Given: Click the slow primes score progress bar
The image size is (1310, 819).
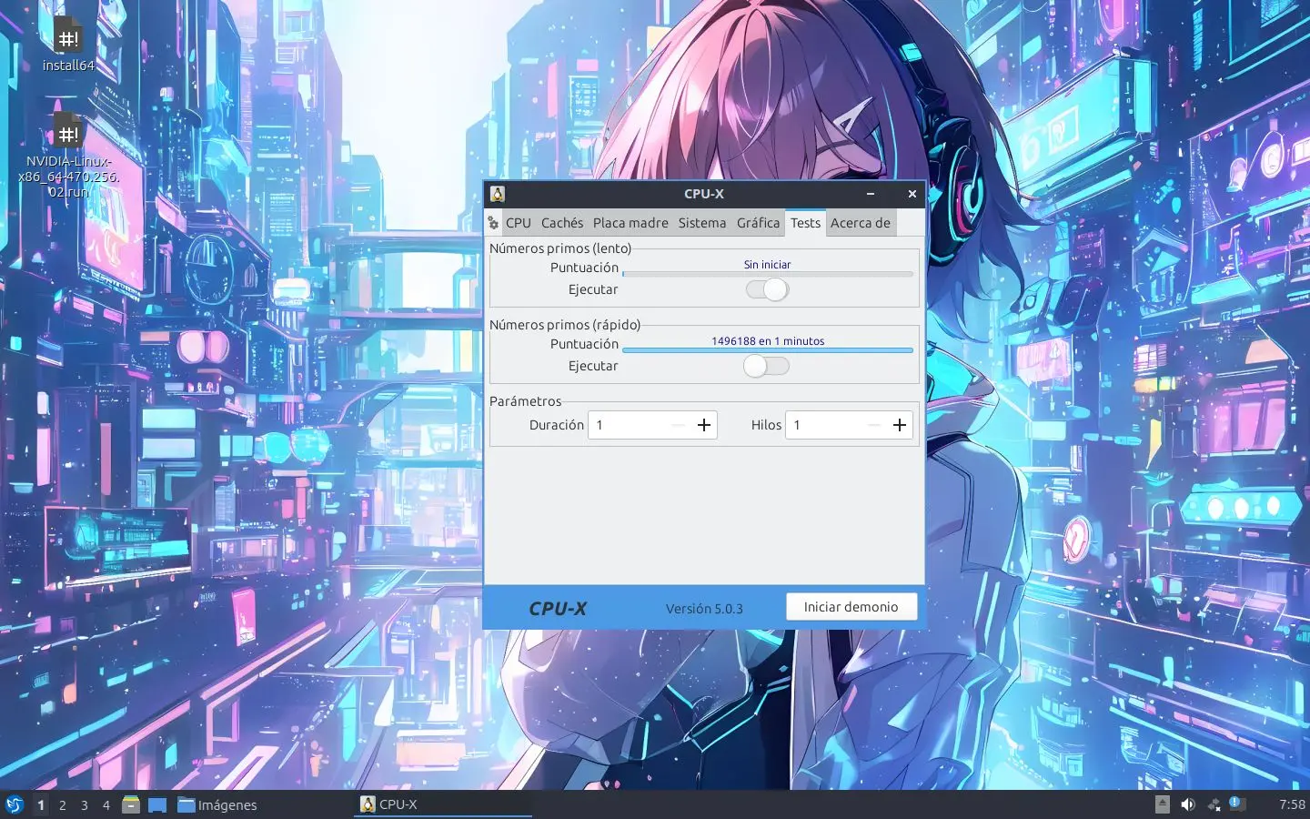Looking at the screenshot, I should (768, 273).
